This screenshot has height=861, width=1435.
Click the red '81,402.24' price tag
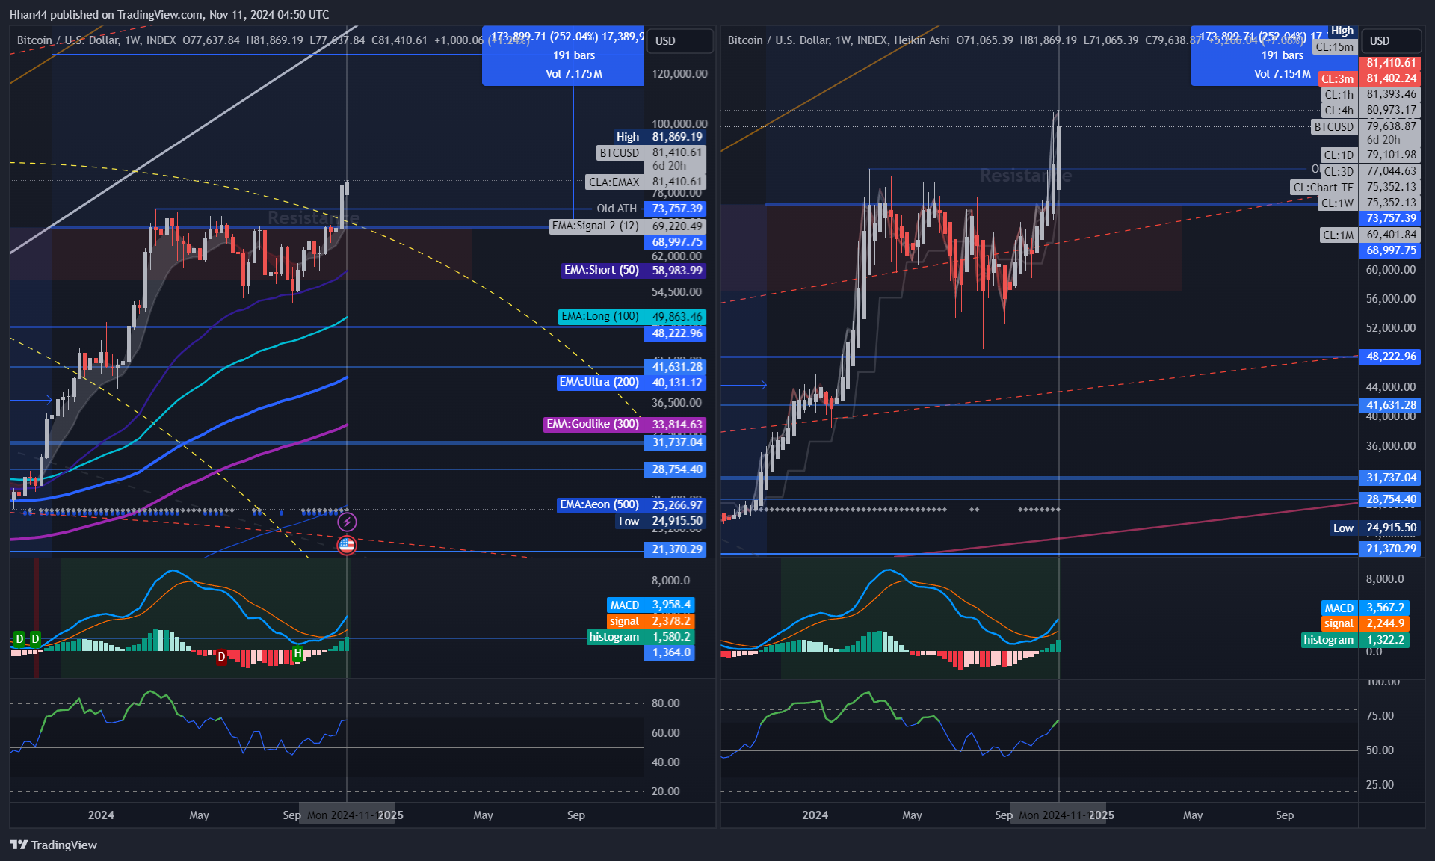click(1391, 78)
